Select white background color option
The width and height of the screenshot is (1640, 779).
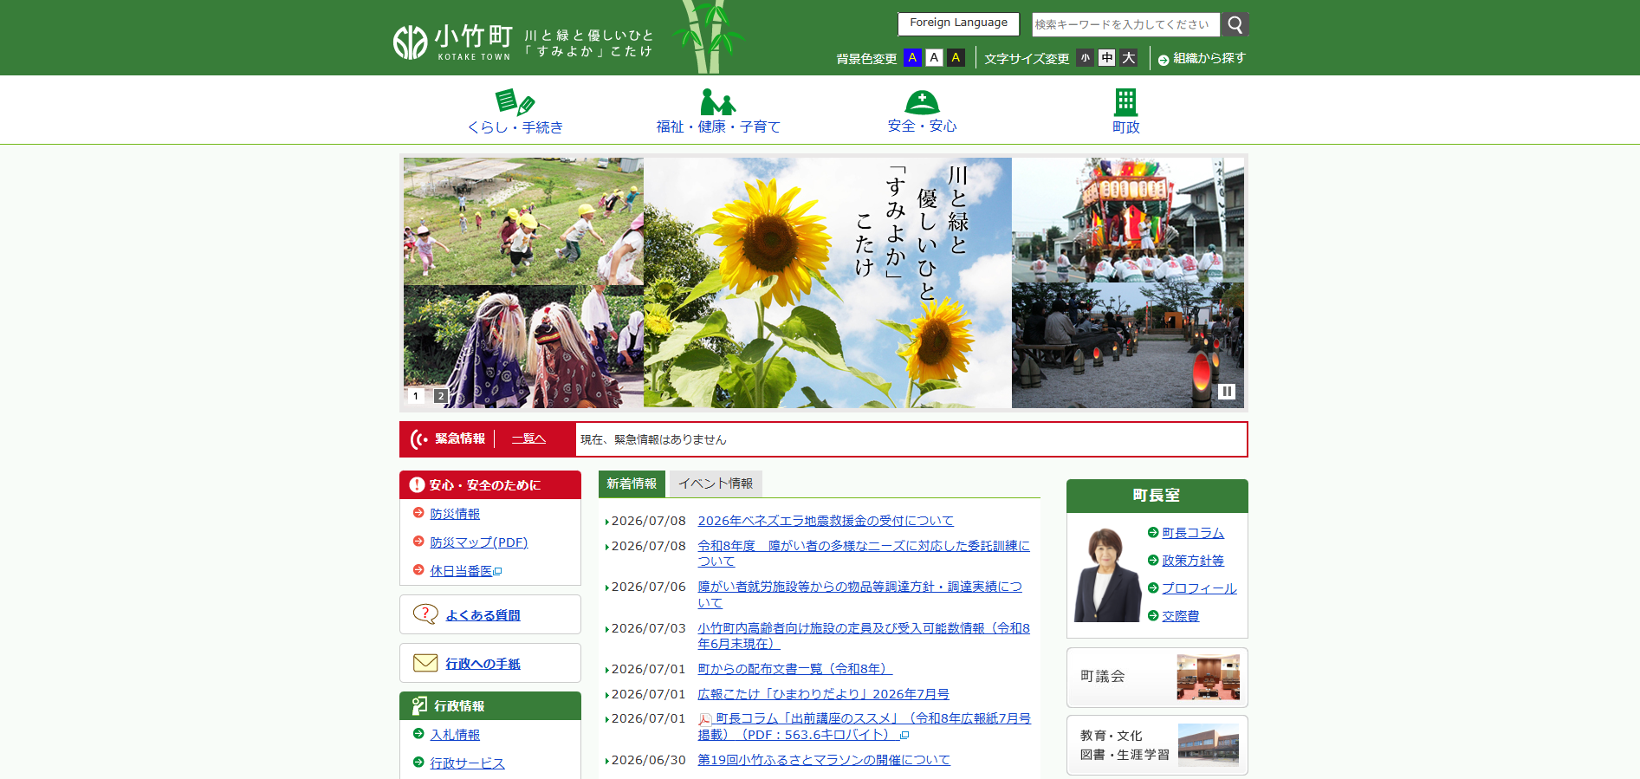pos(934,58)
